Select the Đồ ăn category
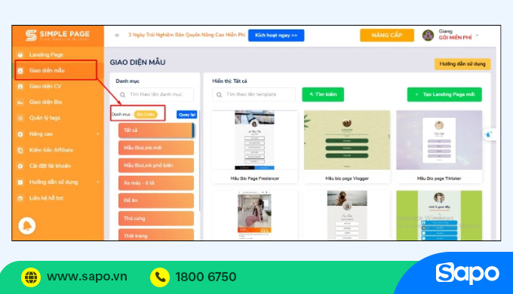The height and width of the screenshot is (294, 513). pos(156,201)
